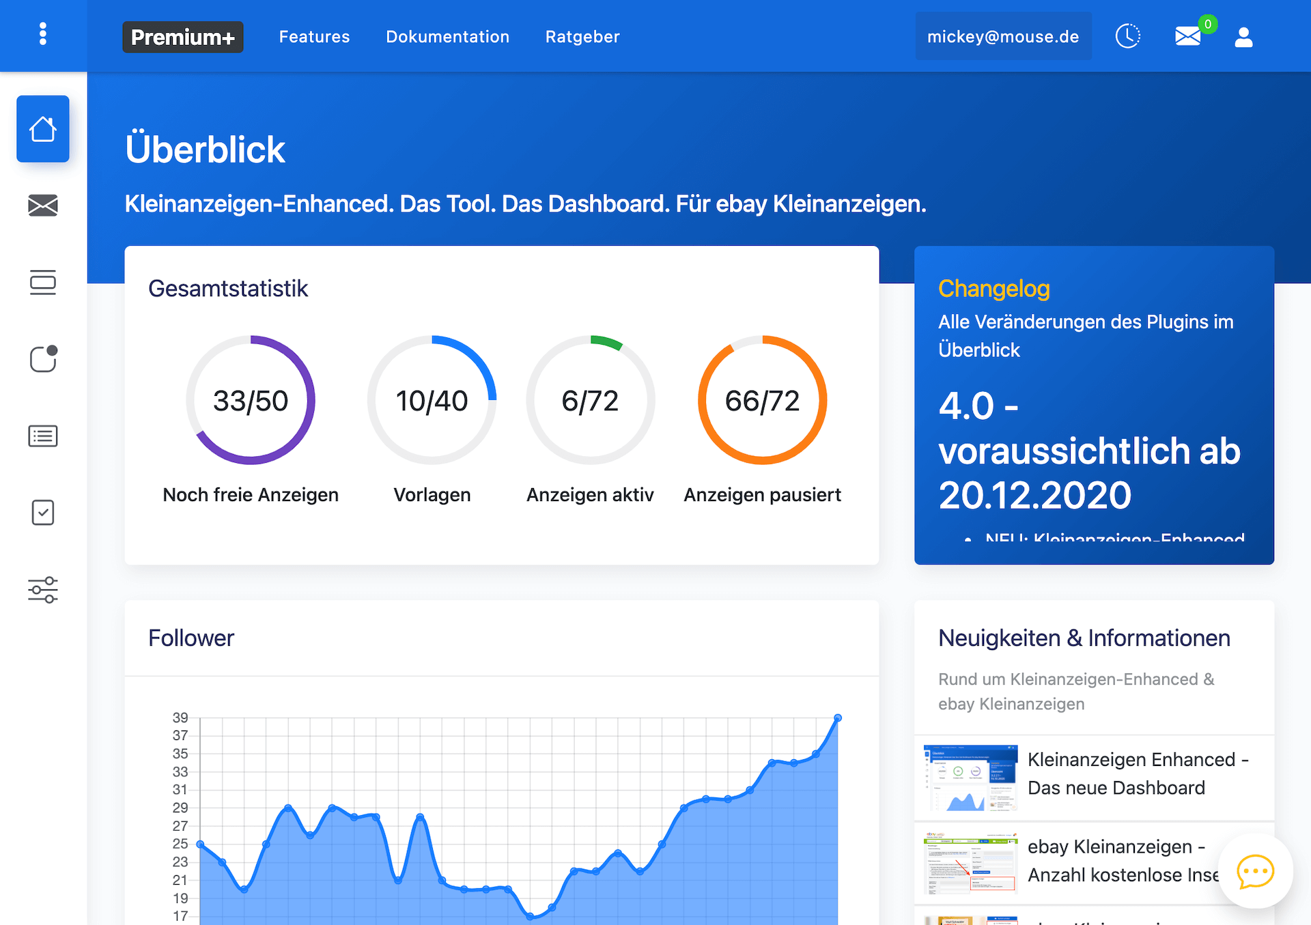Open the list view icon in the sidebar

point(42,436)
